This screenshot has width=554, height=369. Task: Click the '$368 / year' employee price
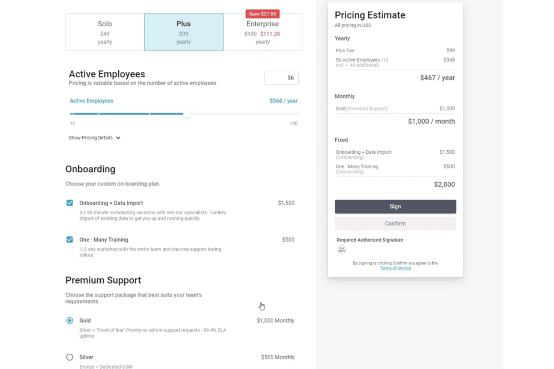tap(284, 101)
